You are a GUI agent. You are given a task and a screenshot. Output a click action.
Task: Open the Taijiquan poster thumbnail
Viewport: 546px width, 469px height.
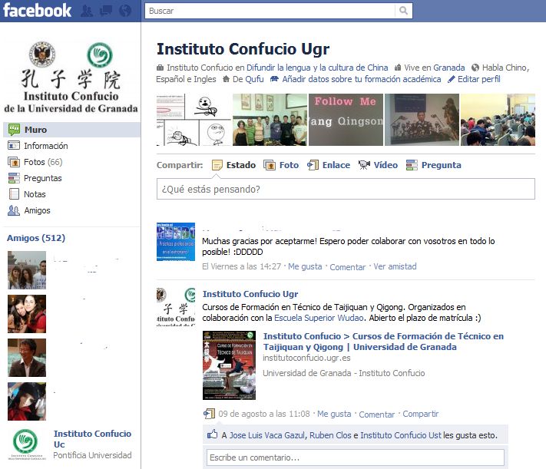[229, 365]
